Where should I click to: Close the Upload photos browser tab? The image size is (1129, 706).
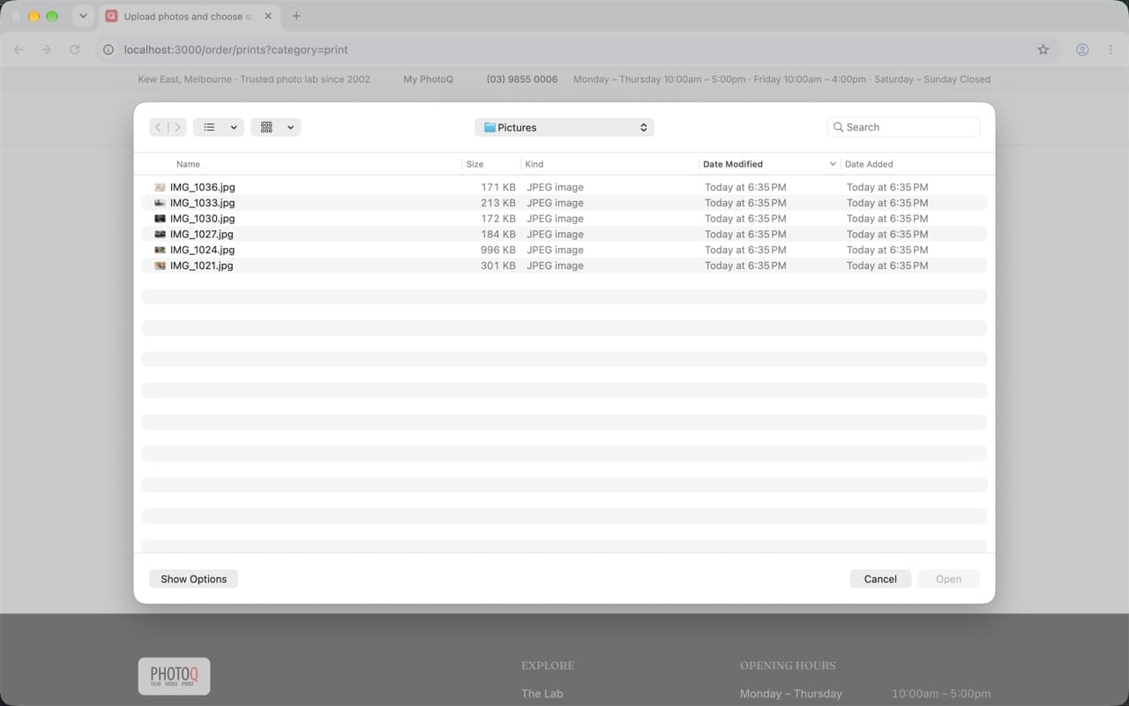pos(268,16)
